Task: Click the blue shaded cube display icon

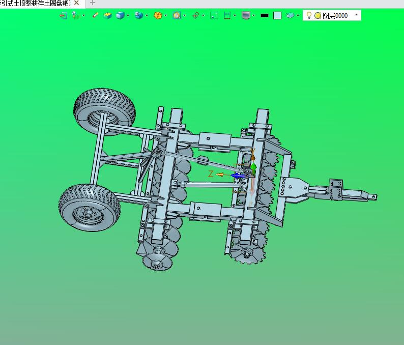Action: 120,15
